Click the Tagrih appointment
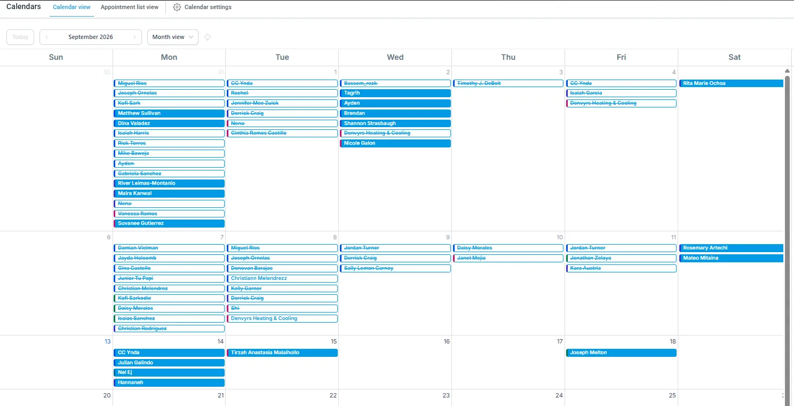794x406 pixels. pyautogui.click(x=395, y=93)
